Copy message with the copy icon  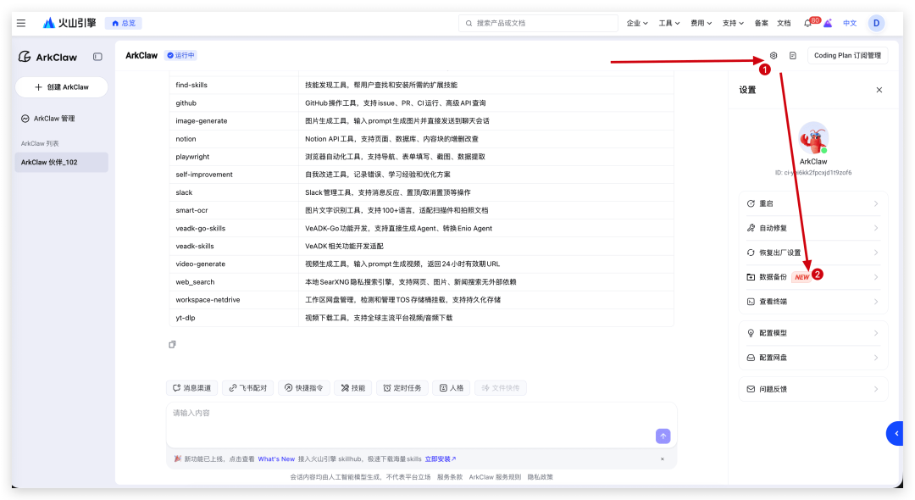(172, 344)
